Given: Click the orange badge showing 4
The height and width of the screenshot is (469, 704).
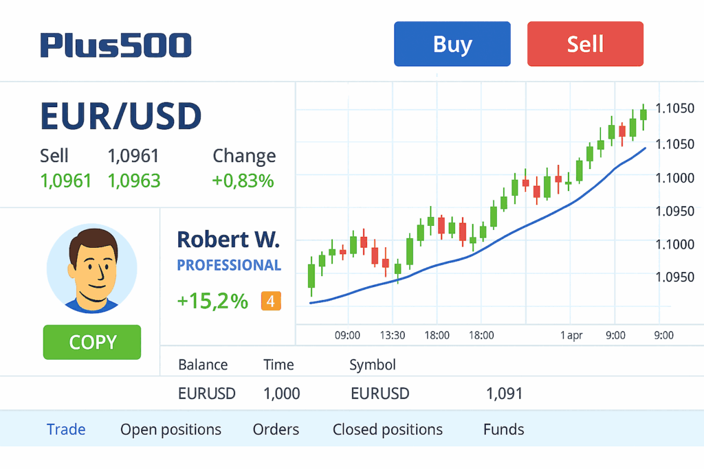Looking at the screenshot, I should (271, 301).
